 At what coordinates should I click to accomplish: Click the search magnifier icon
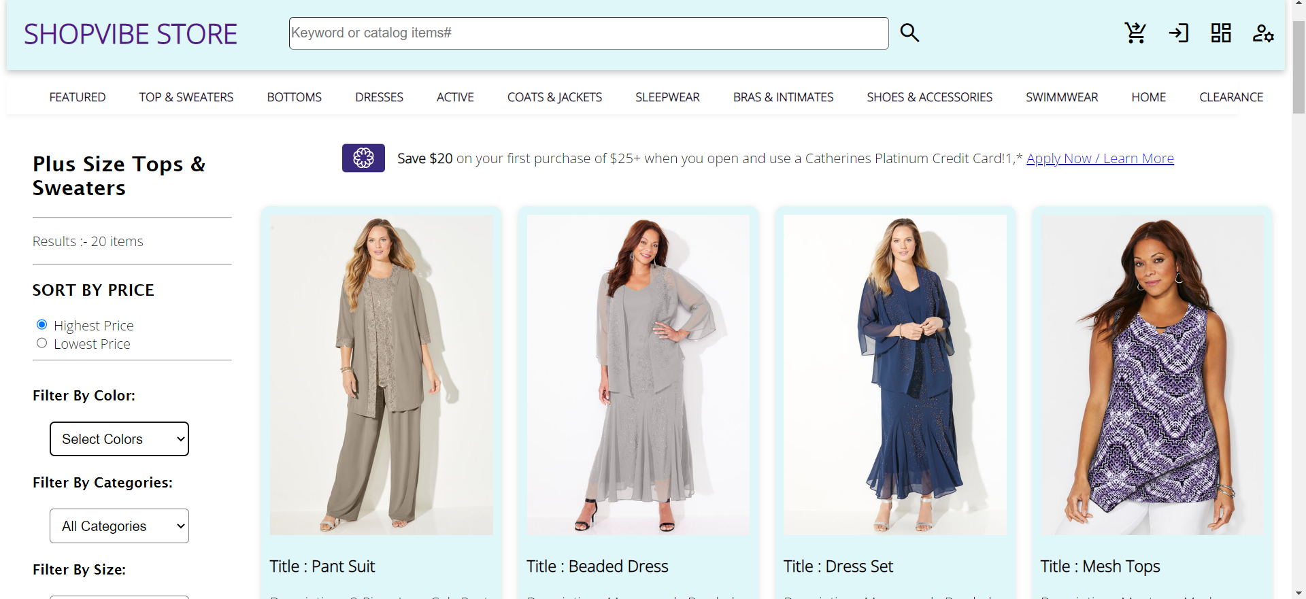pos(909,33)
